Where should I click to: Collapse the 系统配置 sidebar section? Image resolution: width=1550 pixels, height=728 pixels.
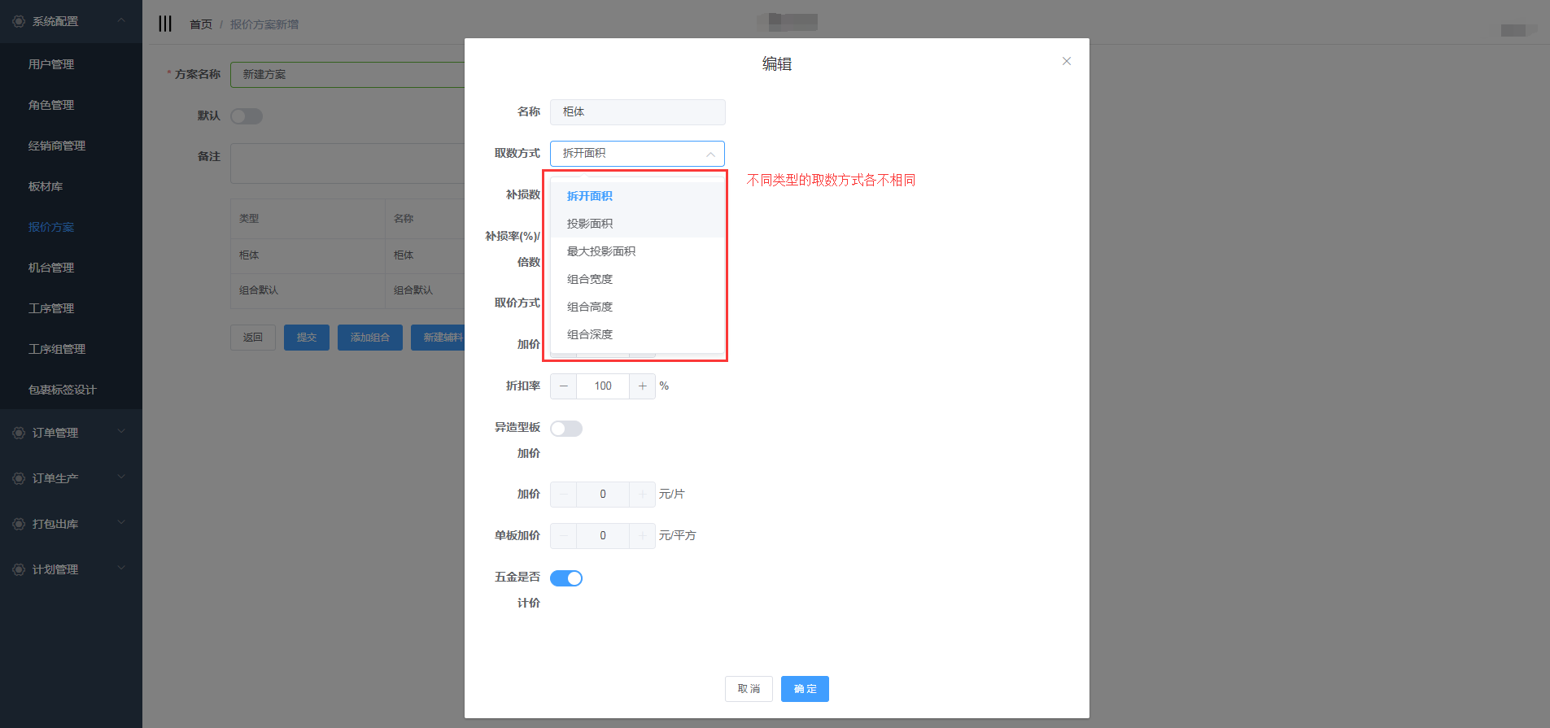coord(121,20)
